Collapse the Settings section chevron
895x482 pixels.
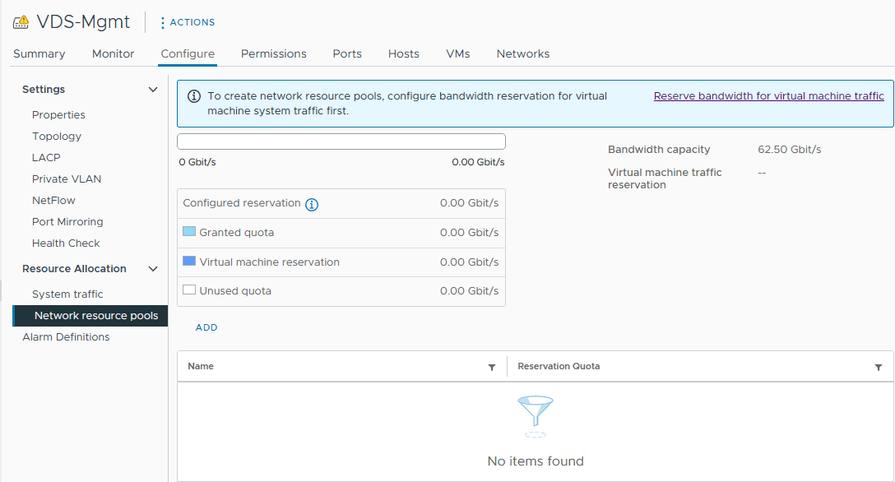pyautogui.click(x=153, y=90)
